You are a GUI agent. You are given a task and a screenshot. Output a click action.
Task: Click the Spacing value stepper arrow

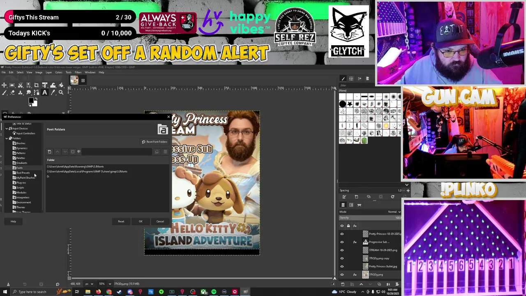click(x=408, y=190)
